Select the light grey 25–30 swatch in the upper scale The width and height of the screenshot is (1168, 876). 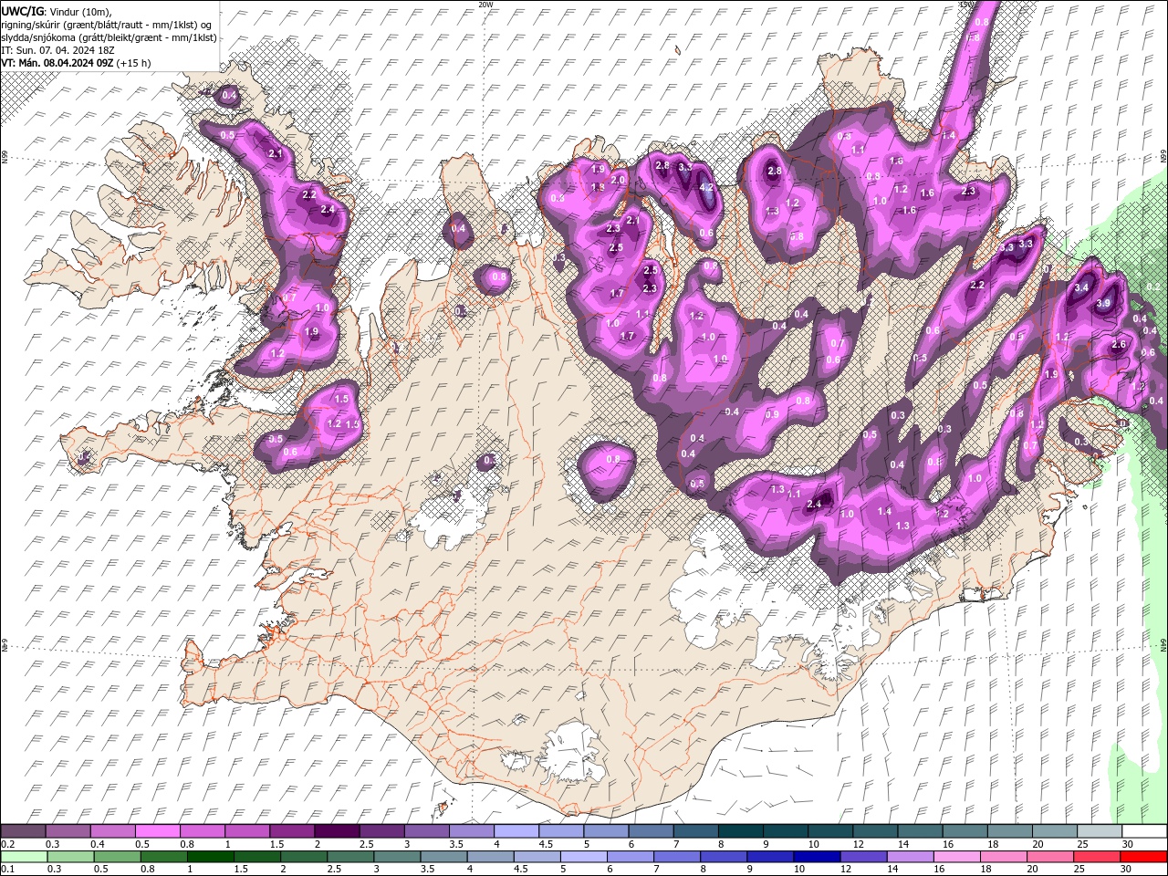coord(1098,831)
